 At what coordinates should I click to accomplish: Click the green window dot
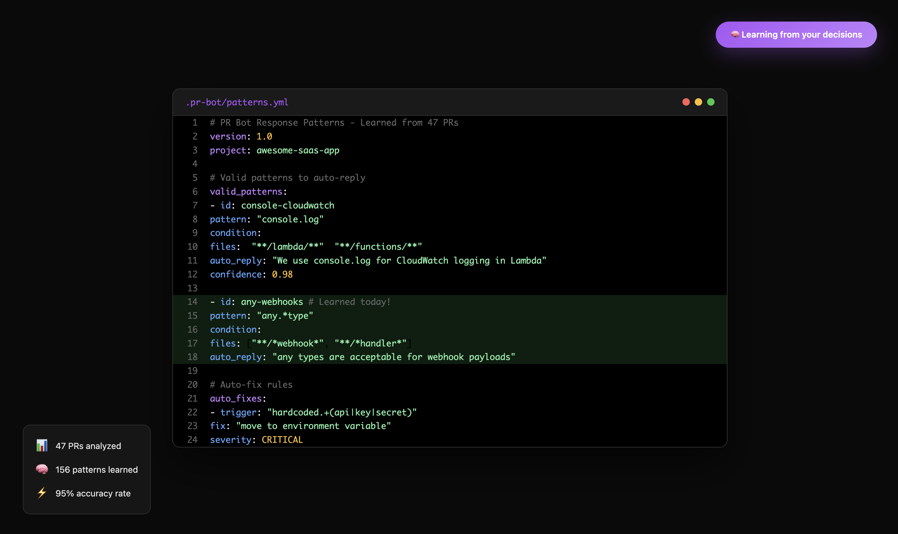(x=710, y=102)
